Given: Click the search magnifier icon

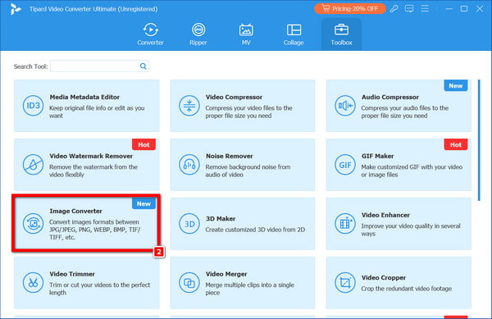Looking at the screenshot, I should (x=143, y=66).
